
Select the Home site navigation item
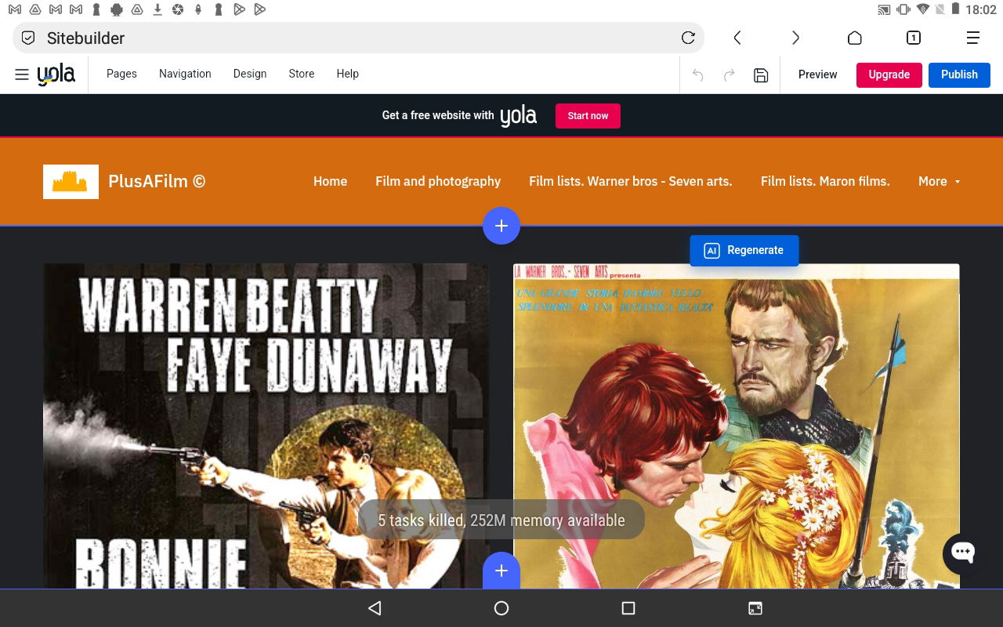[x=330, y=181]
